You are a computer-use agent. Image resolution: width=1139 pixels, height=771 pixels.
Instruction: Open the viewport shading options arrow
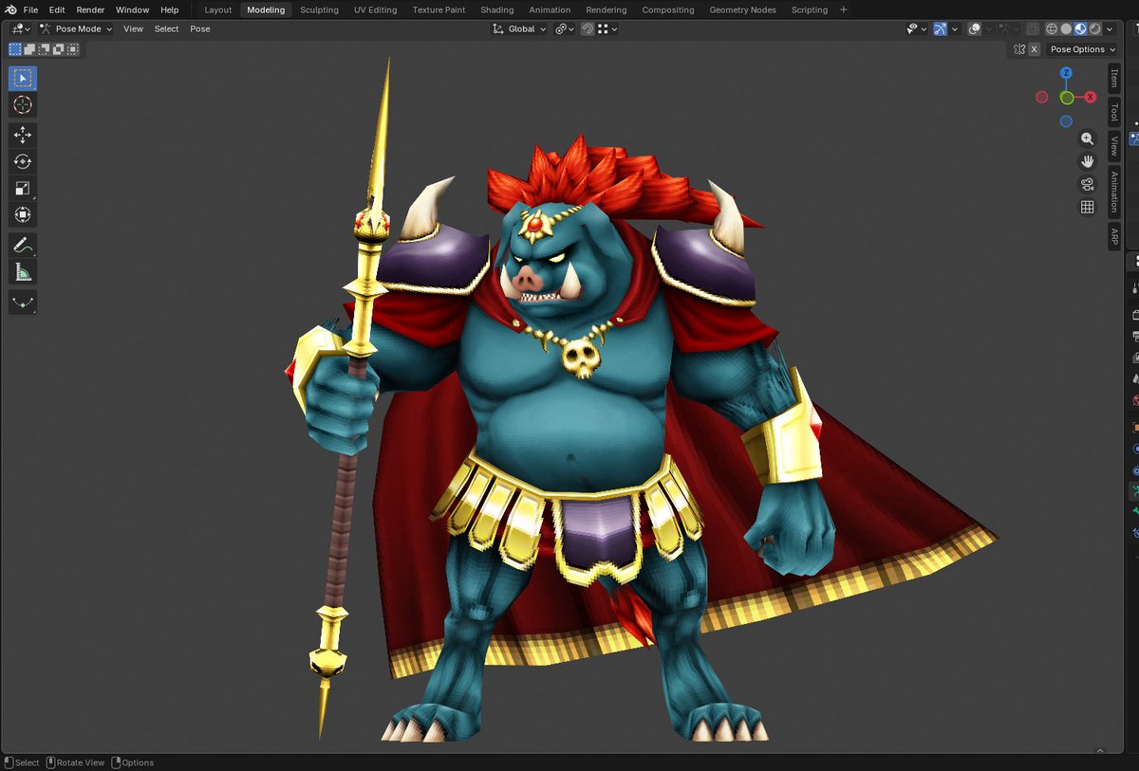1110,28
